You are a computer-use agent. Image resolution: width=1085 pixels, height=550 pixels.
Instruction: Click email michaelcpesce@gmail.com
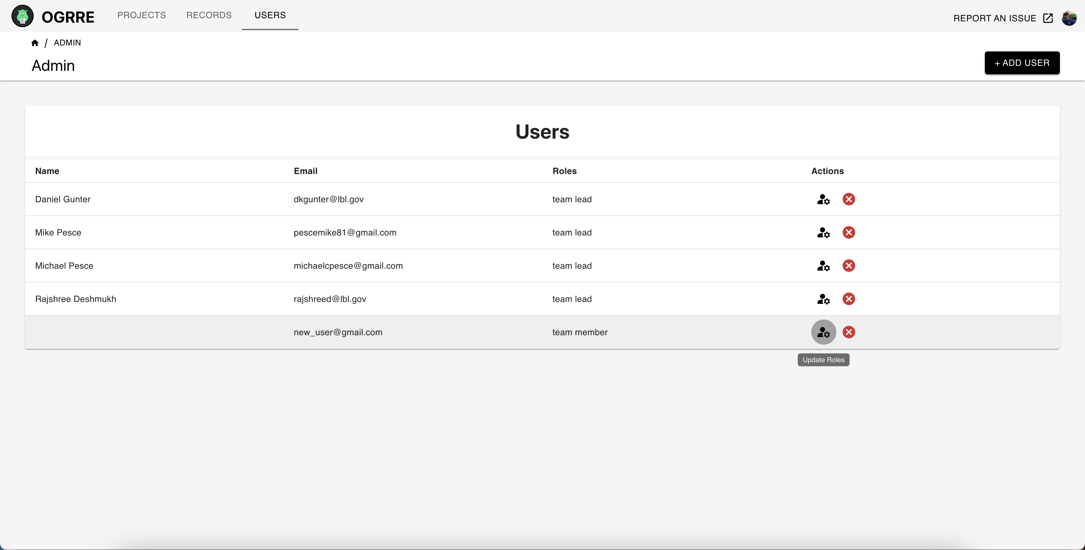[348, 266]
